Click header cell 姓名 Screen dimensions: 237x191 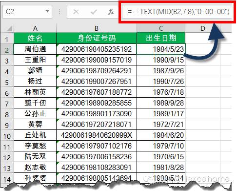pos(35,38)
